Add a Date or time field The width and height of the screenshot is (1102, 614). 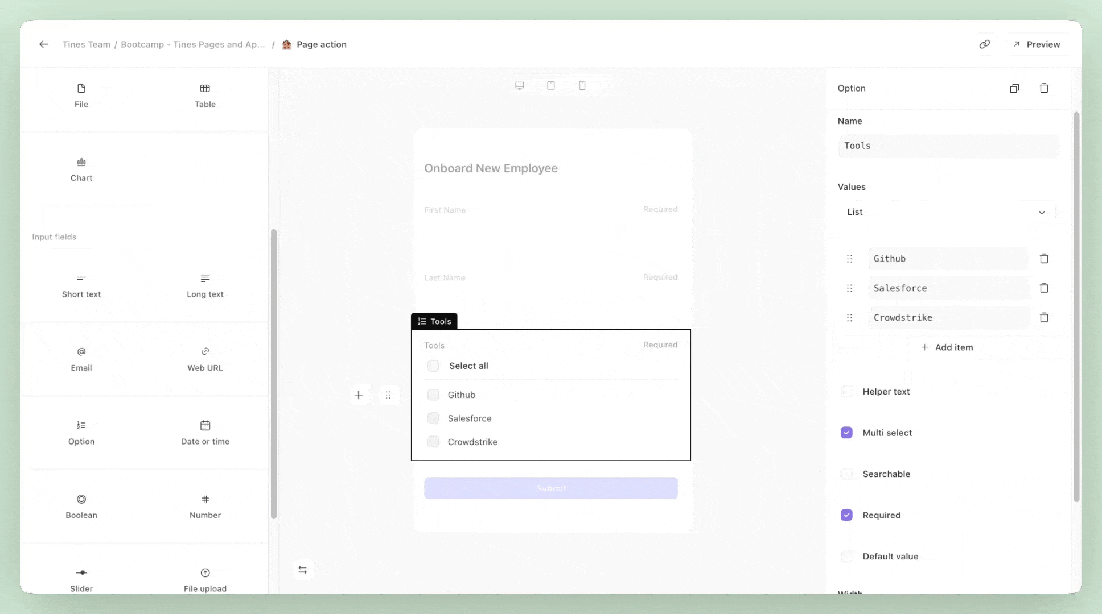pos(205,433)
